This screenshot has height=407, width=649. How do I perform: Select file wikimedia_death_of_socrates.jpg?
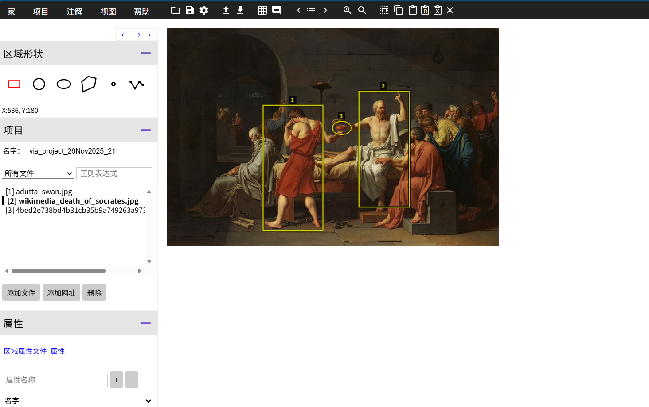coord(73,201)
